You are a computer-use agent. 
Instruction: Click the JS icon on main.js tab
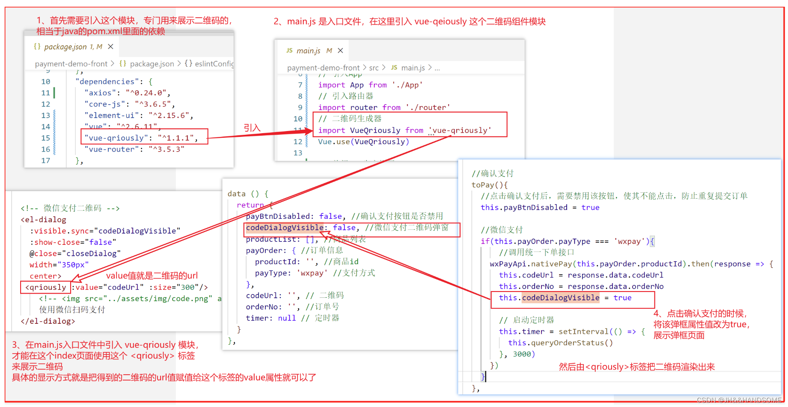pos(289,50)
